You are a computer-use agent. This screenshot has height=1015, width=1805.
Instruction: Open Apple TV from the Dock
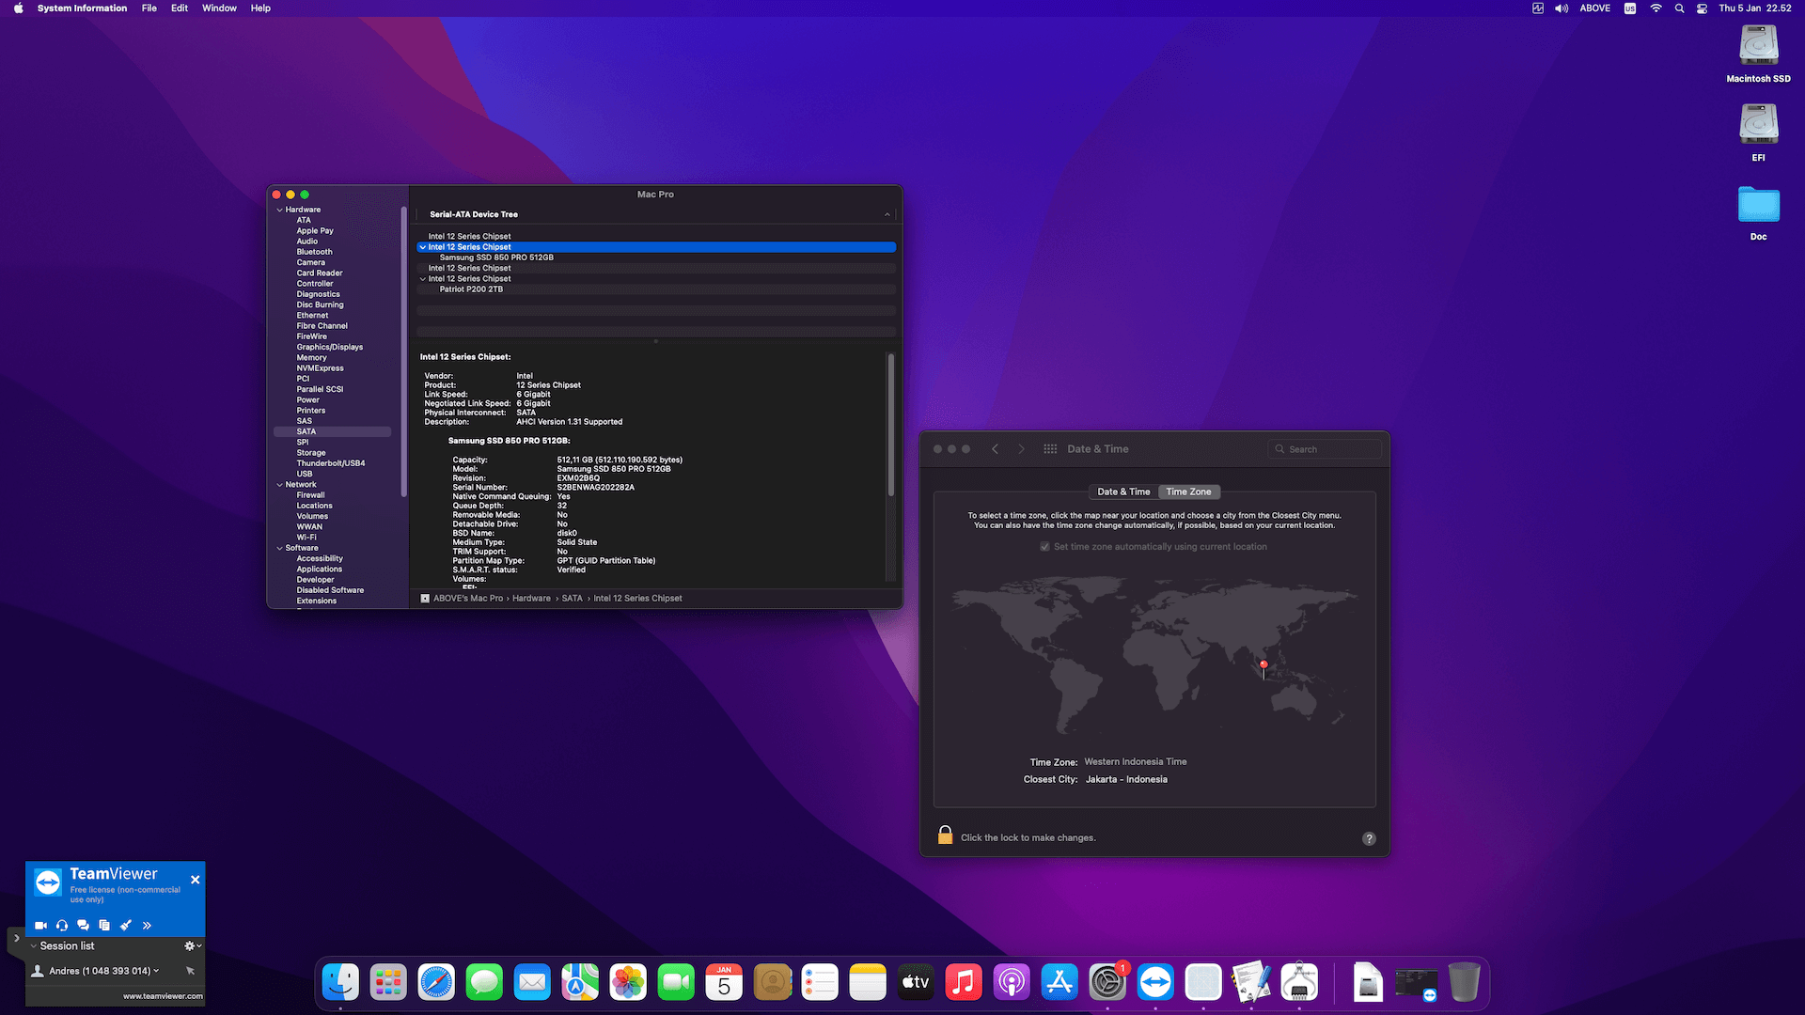tap(916, 983)
